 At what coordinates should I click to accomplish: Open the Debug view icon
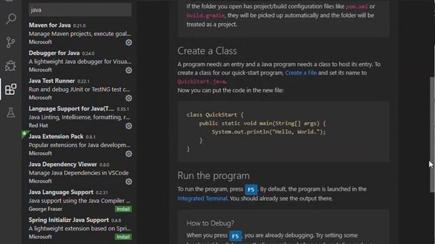pyautogui.click(x=11, y=66)
